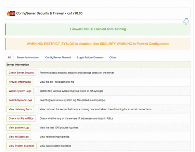Click Check for IPs in RBLs
This screenshot has height=152, width=195.
[x=21, y=118]
